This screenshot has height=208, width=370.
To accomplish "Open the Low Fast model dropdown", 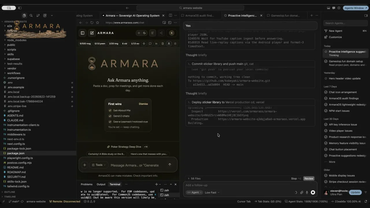I will (x=212, y=192).
